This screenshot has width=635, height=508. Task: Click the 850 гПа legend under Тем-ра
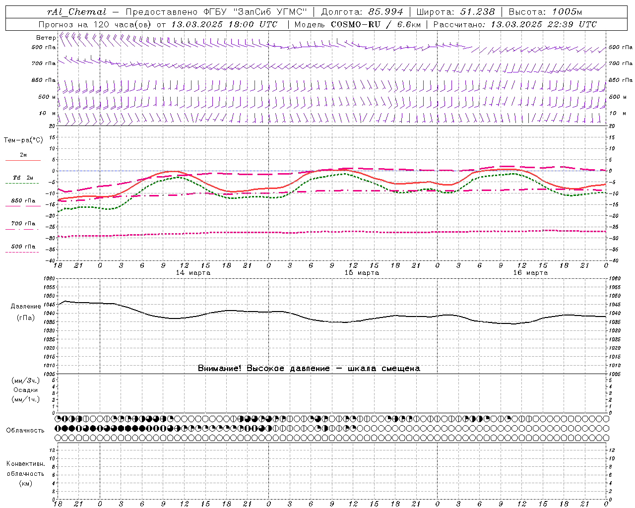(x=23, y=201)
